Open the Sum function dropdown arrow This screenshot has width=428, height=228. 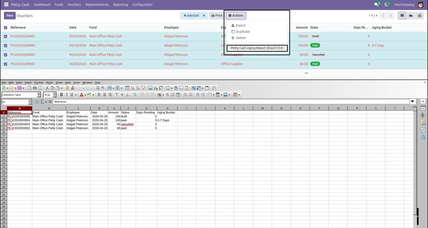(46, 102)
